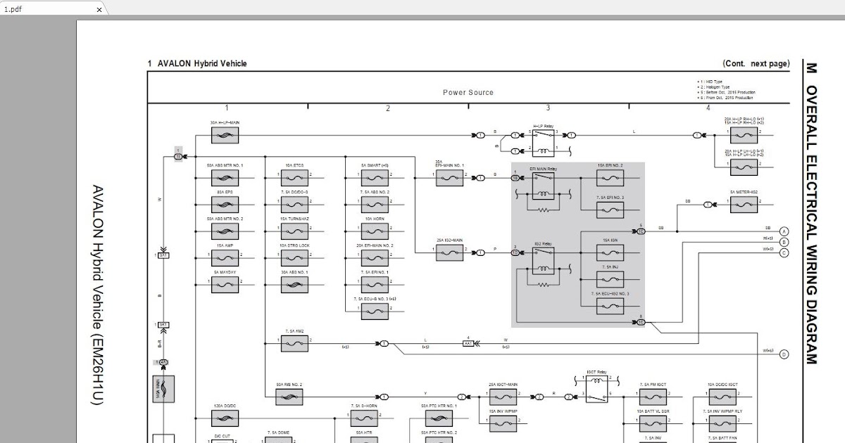Click the 7.5A EFI NO. 1 fuse symbol
Screen dimensions: 845x443
pyautogui.click(x=375, y=284)
